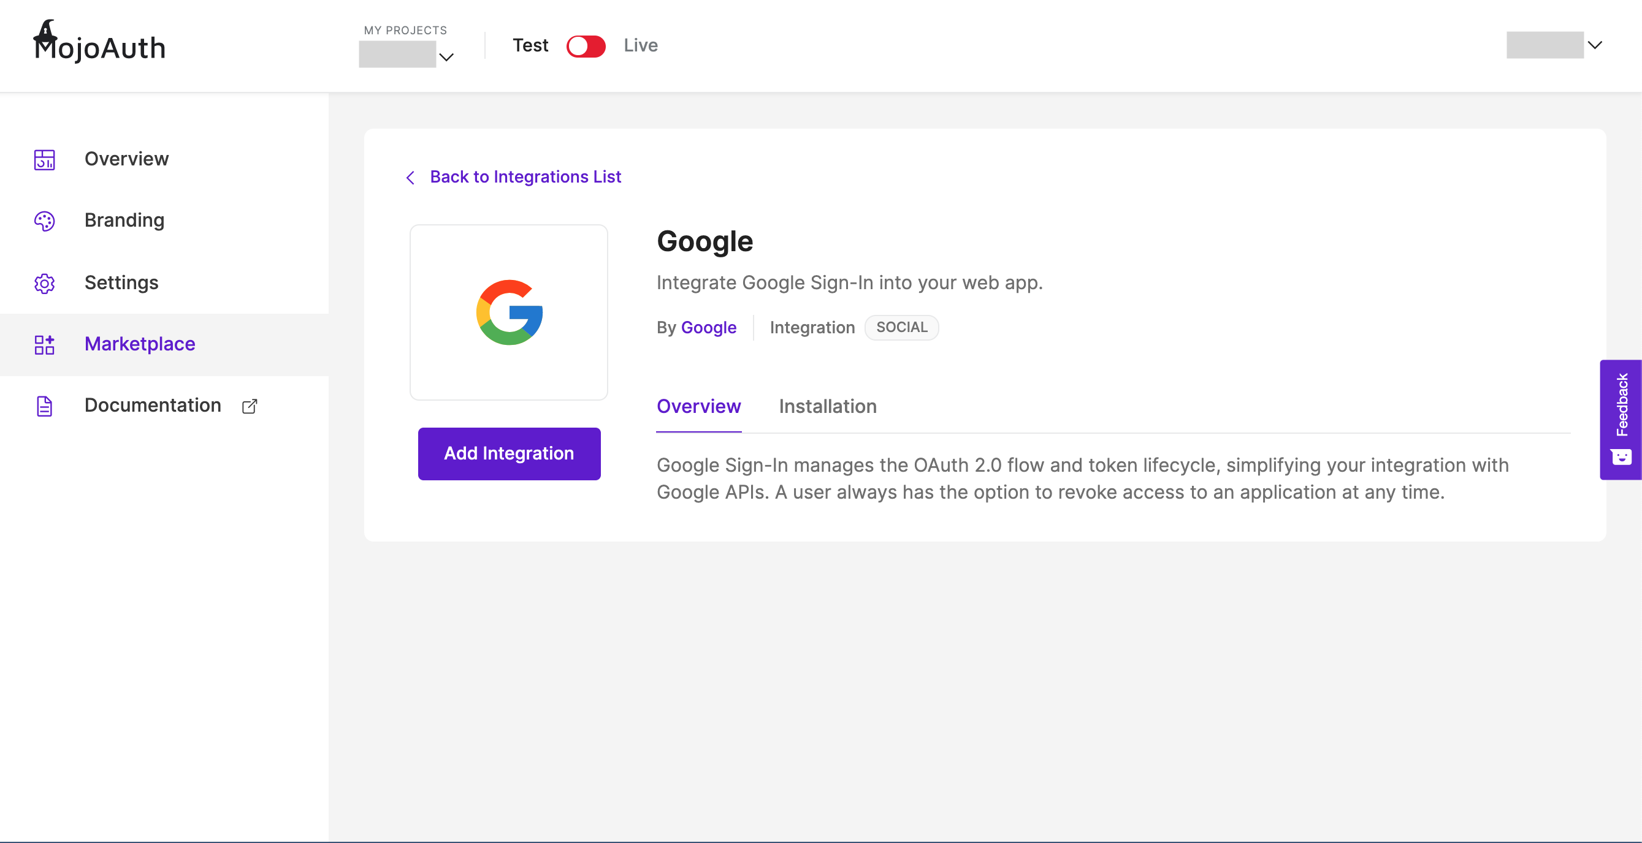The image size is (1642, 843).
Task: Open the By Google vendor link
Action: pos(708,327)
